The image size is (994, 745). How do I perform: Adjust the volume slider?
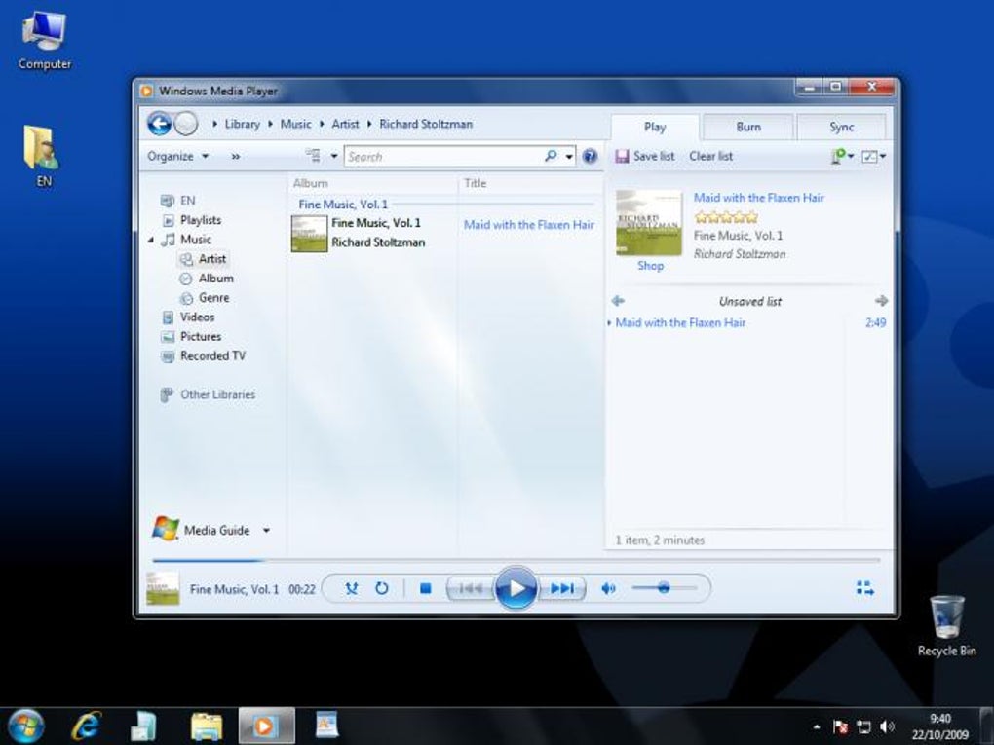coord(664,588)
